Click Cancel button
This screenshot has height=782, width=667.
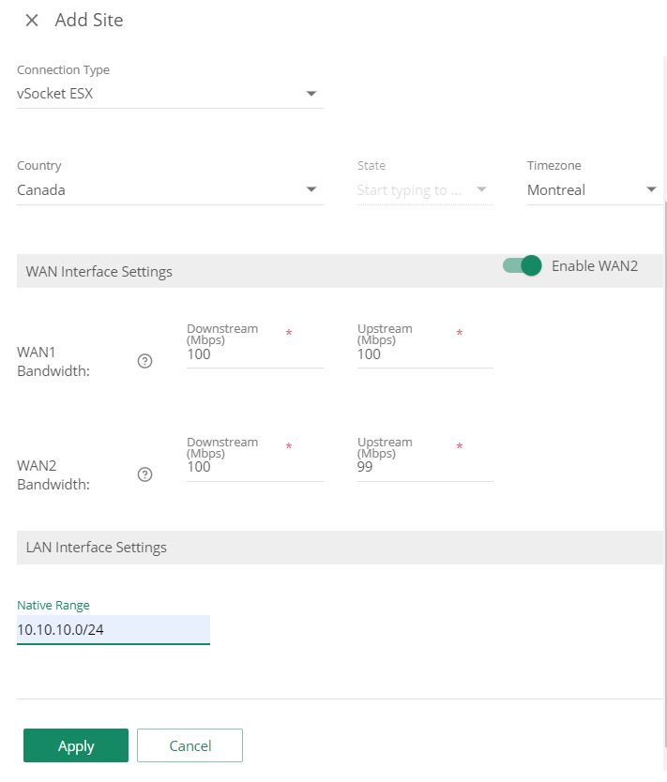[190, 745]
